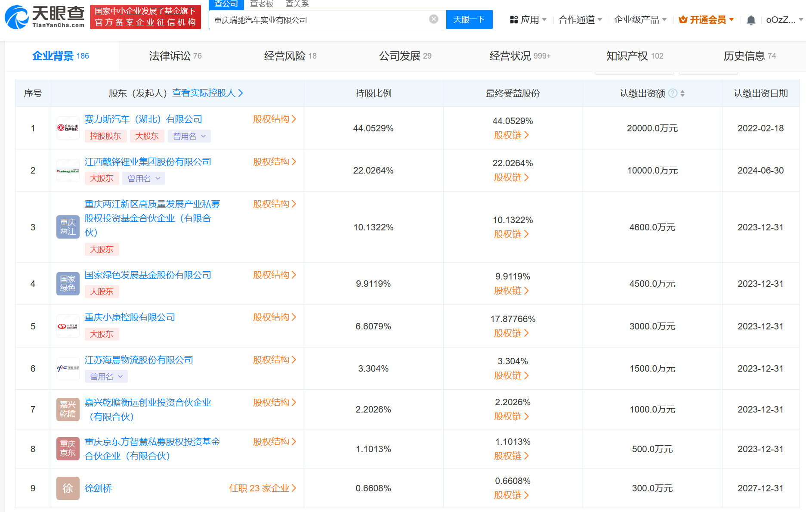
Task: Open the 开通会员 dropdown
Action: click(706, 20)
